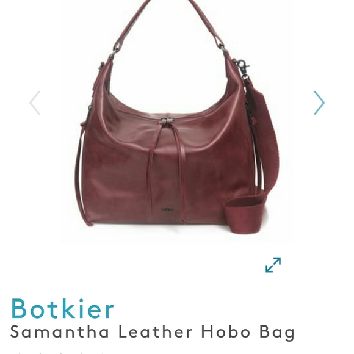Open the fullscreen image expand icon
Image resolution: width=354 pixels, height=354 pixels.
coord(273,265)
